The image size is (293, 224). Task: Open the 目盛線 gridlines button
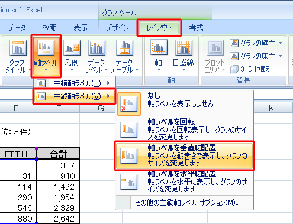pyautogui.click(x=183, y=56)
